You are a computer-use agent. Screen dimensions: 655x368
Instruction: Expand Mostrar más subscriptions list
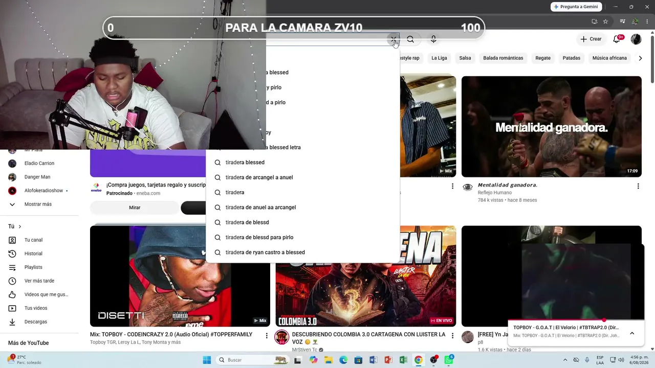[39, 204]
